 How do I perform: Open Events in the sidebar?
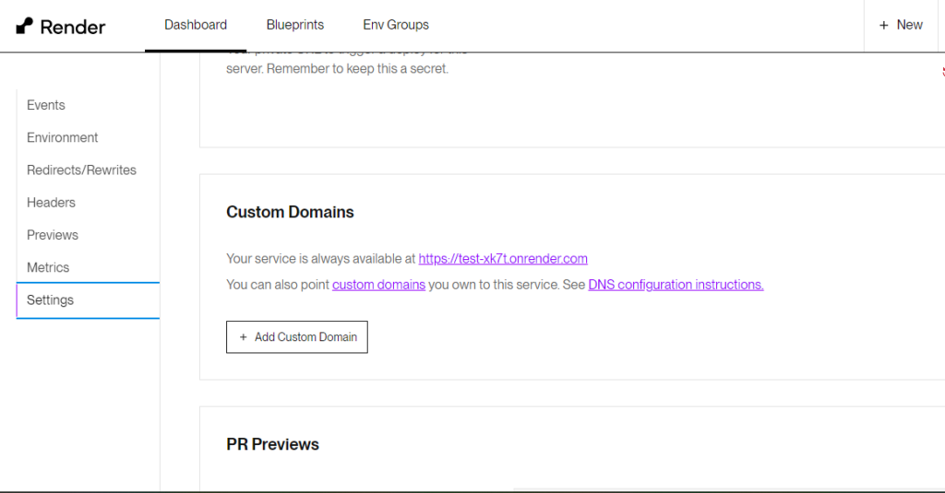coord(46,105)
